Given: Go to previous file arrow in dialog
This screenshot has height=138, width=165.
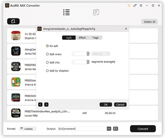Looking at the screenshot, I should tap(40, 104).
